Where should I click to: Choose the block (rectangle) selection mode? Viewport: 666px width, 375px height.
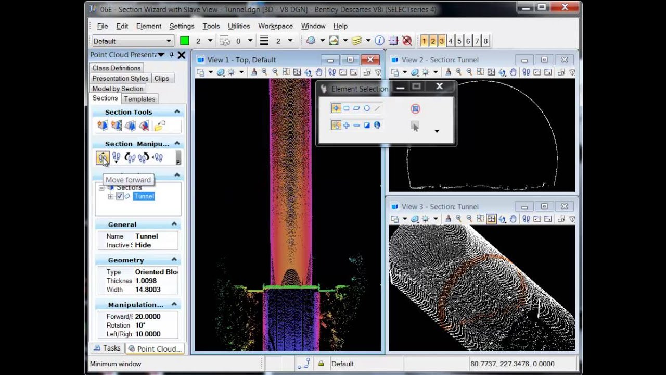346,108
